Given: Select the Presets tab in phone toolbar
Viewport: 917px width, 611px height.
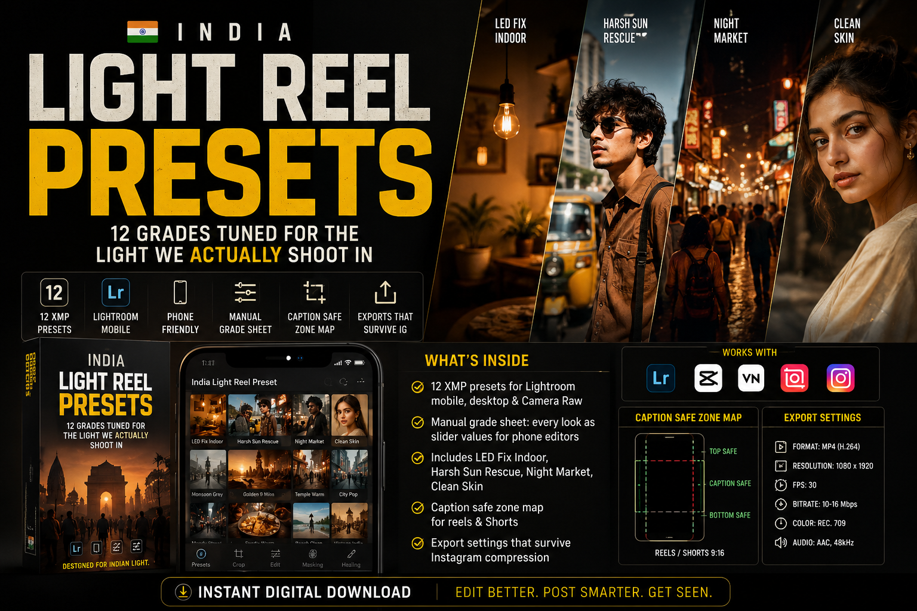Looking at the screenshot, I should pyautogui.click(x=201, y=558).
